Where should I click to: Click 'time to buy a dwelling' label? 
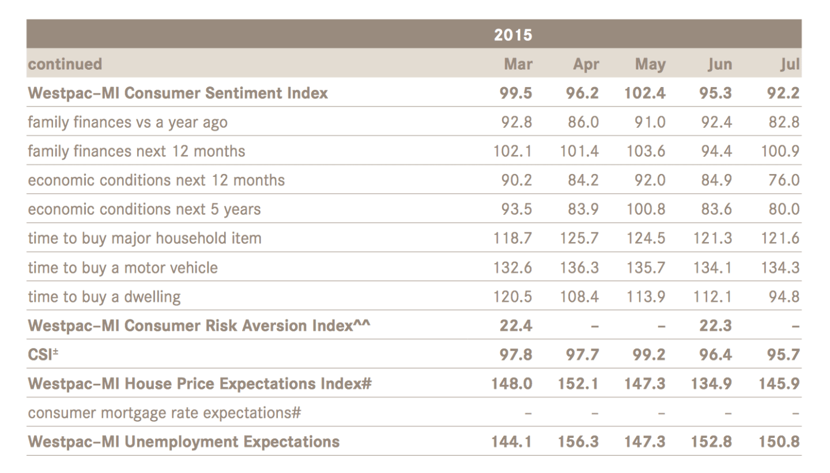point(104,297)
